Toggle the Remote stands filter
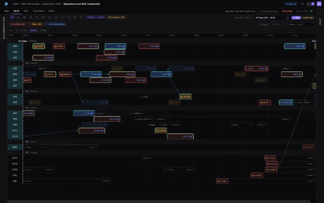This screenshot has width=324, height=203. tap(101, 17)
